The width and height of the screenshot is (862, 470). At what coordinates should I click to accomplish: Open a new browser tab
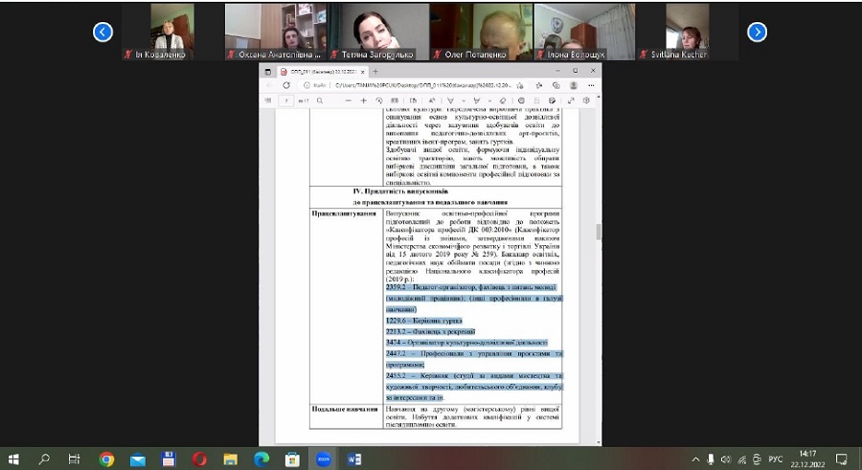tap(374, 71)
